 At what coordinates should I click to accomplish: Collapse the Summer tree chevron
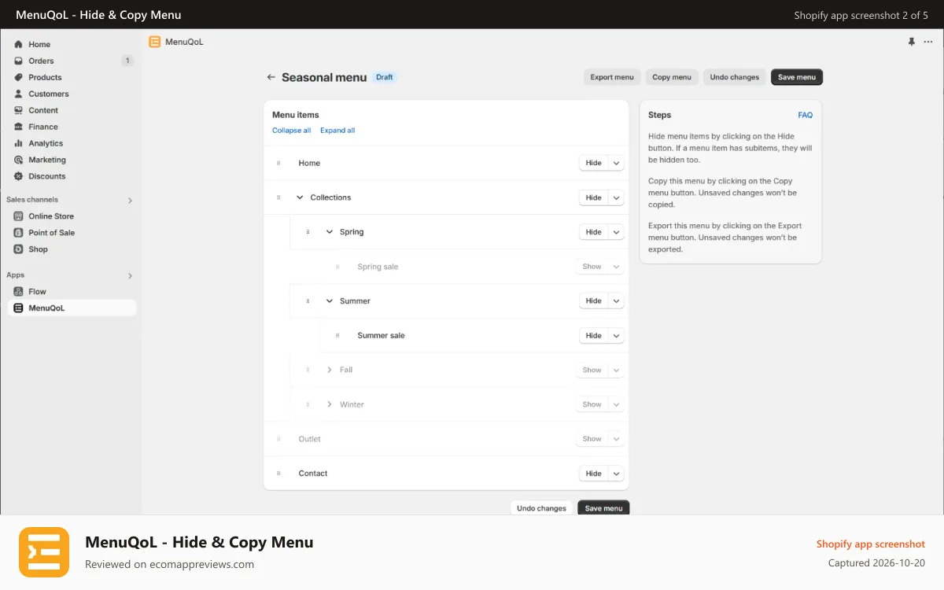tap(330, 301)
